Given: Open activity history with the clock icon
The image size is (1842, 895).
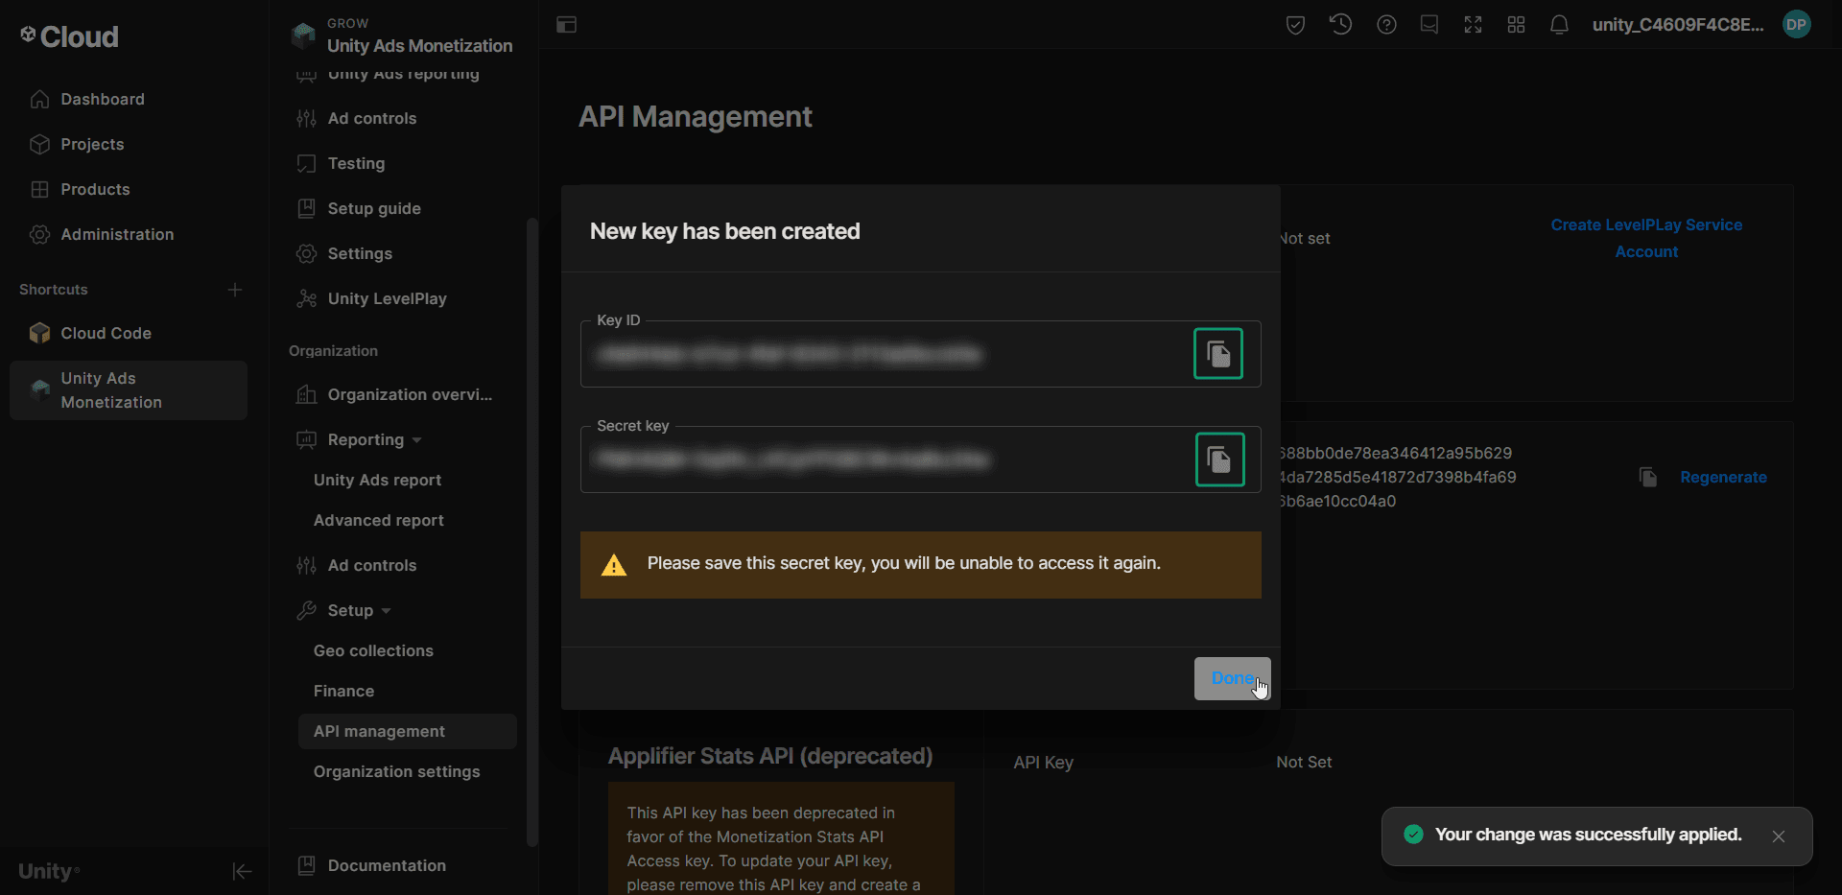Looking at the screenshot, I should tap(1340, 25).
